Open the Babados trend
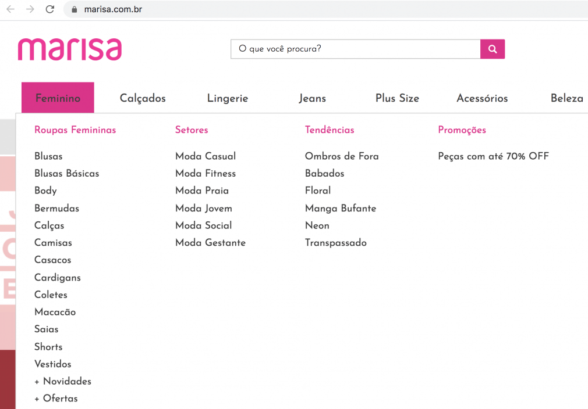 click(324, 173)
